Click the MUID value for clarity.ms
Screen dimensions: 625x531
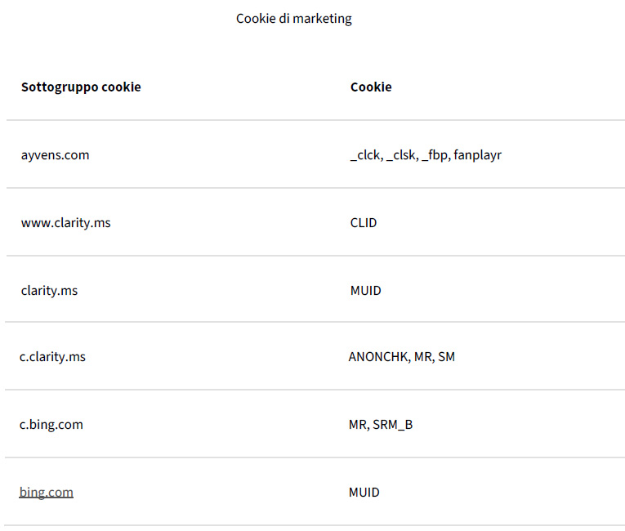(365, 290)
